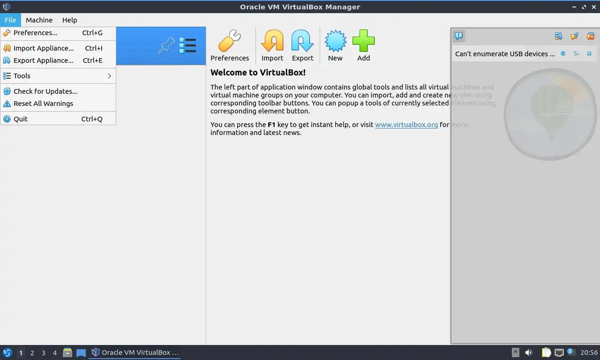This screenshot has width=600, height=360.
Task: Click the volume speaker tray icon
Action: click(x=529, y=352)
